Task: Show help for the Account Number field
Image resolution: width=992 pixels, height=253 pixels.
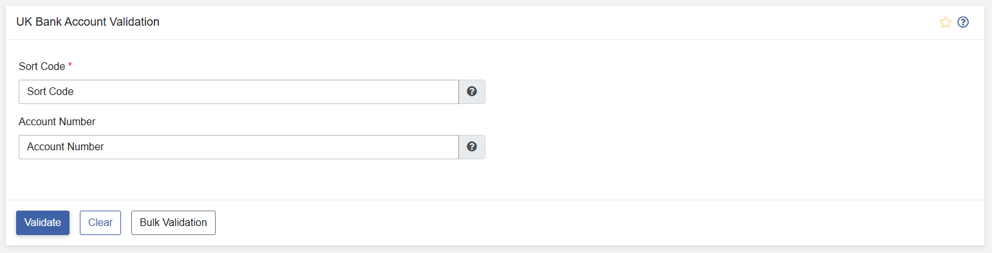Action: tap(472, 147)
